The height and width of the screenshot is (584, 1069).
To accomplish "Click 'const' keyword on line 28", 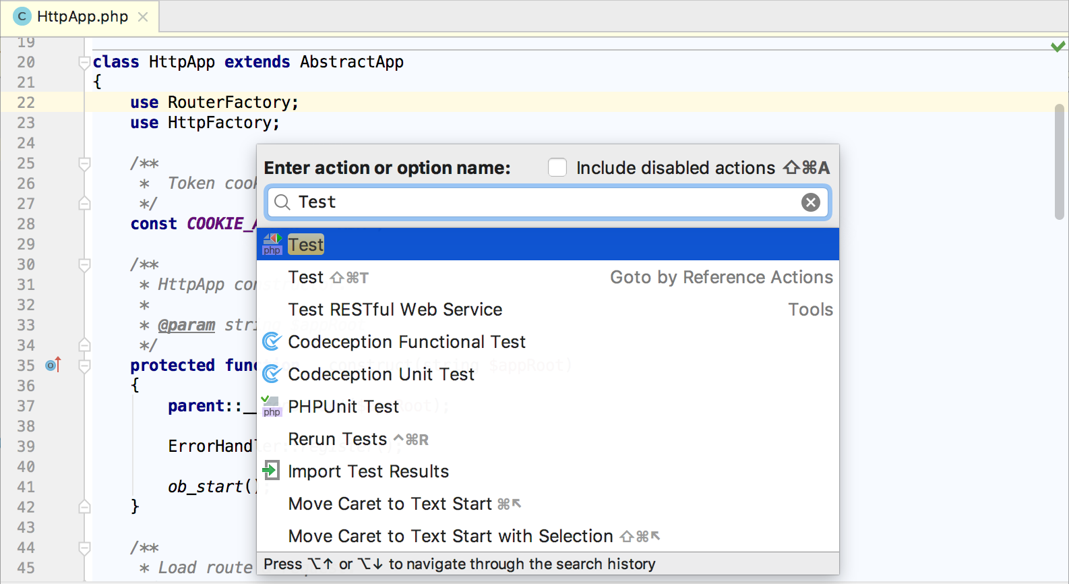I will point(154,224).
